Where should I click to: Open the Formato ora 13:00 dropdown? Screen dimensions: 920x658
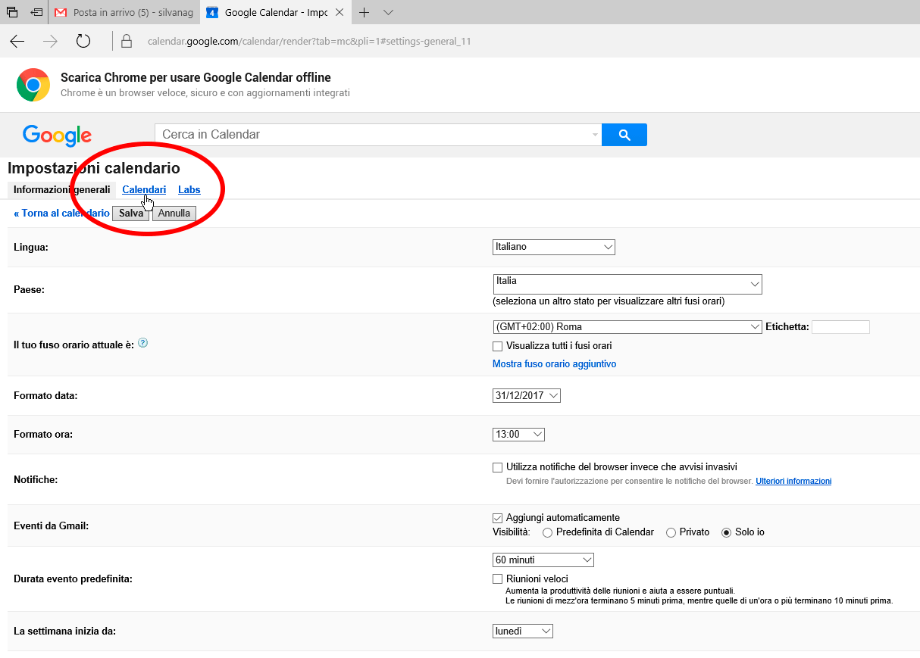click(518, 435)
